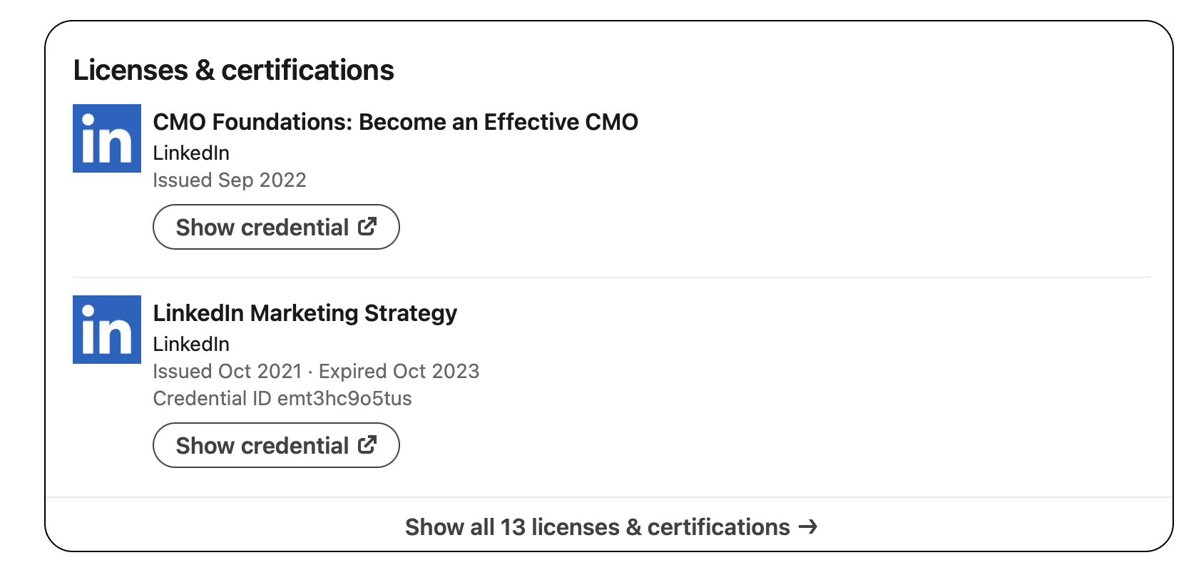Click the external-link icon in the Marketing Strategy credential button
Viewport: 1201px width, 575px height.
click(x=367, y=444)
